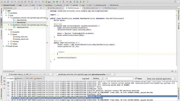The image size is (180, 101).
Task: Open the app run configuration dropdown
Action: click(49, 2)
